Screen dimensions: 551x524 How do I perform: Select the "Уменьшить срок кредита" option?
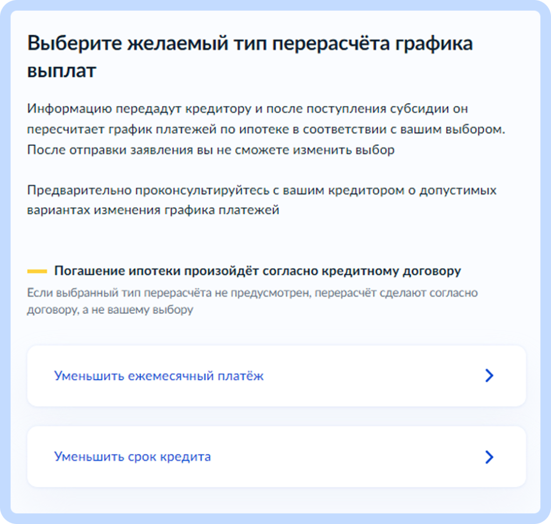pyautogui.click(x=133, y=457)
